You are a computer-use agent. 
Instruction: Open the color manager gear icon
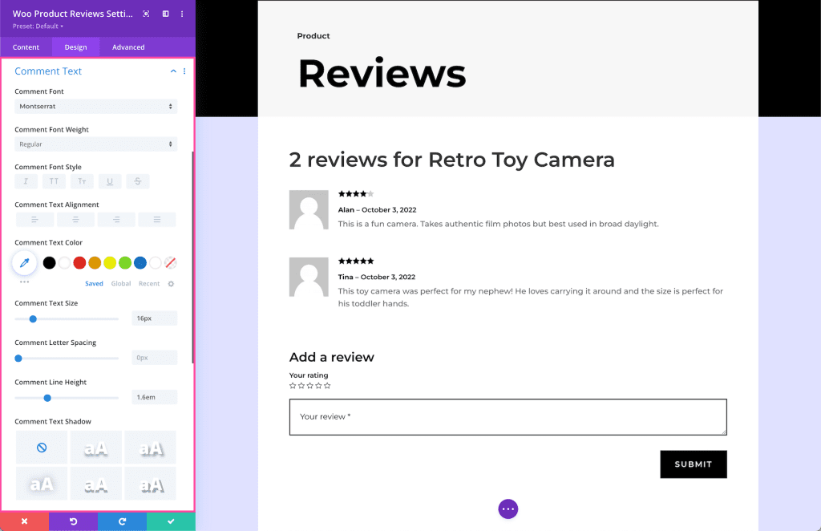171,283
